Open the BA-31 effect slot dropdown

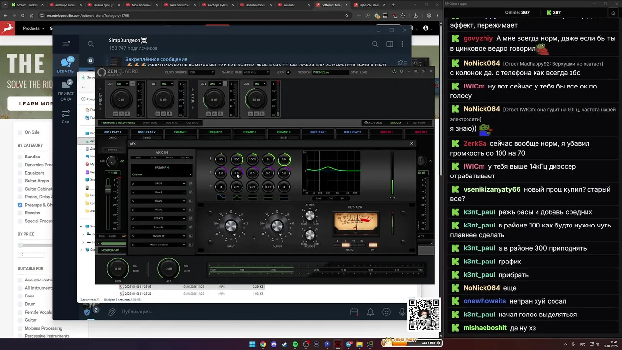158,184
